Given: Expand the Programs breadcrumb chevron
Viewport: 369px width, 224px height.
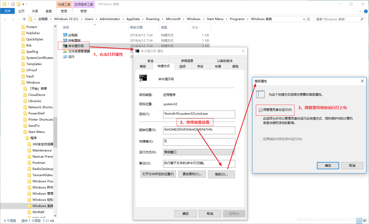Looking at the screenshot, I should (248, 19).
